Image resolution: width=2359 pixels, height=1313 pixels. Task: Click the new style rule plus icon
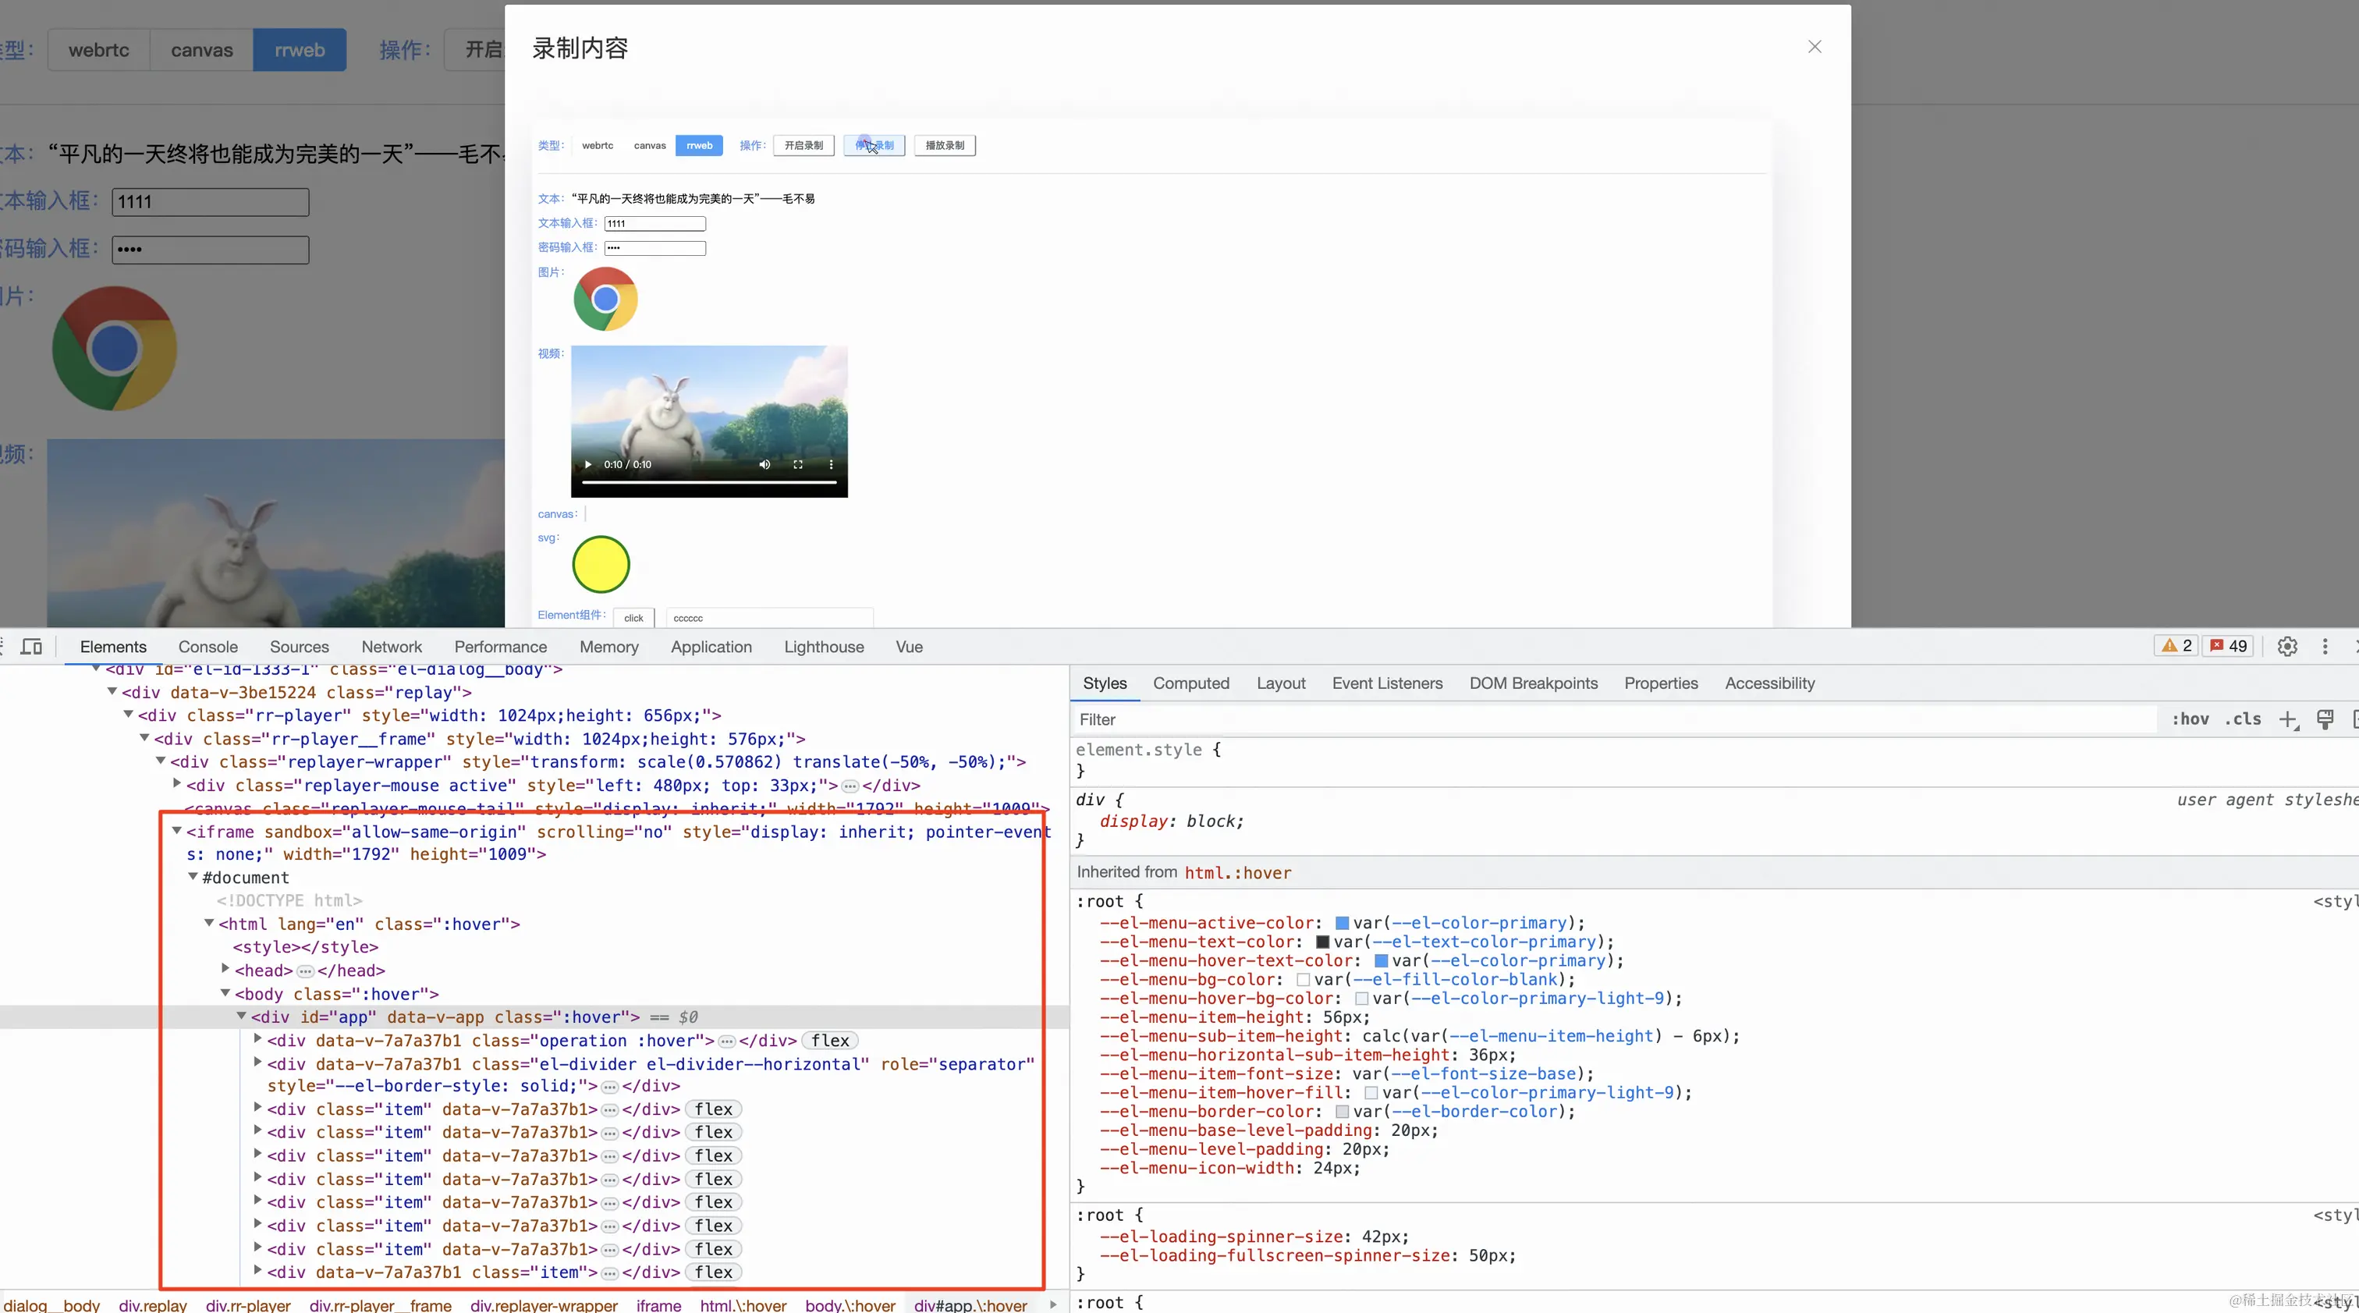(2287, 719)
